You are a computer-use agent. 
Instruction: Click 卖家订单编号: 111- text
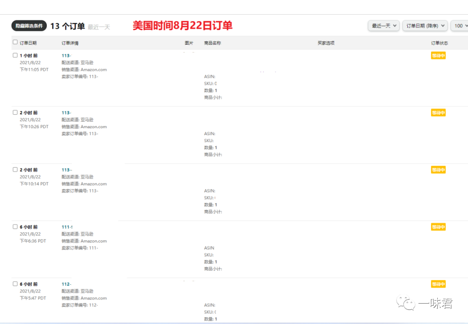(x=80, y=248)
